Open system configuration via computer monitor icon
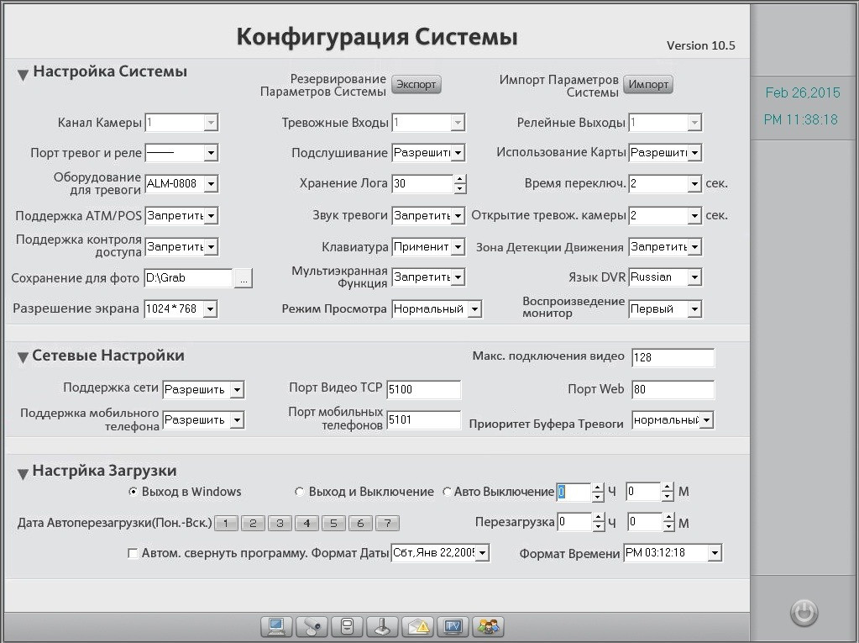 275,626
